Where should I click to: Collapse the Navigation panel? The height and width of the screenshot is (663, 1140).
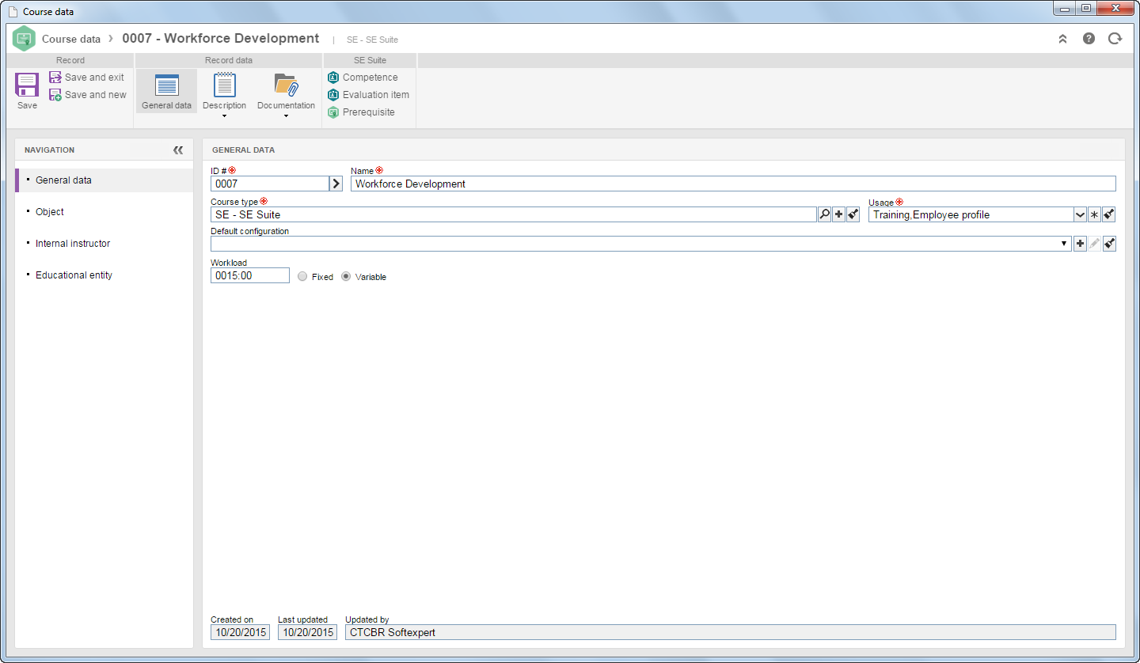[178, 150]
